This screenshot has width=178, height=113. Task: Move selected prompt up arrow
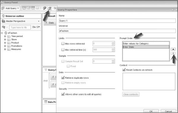pos(173,49)
